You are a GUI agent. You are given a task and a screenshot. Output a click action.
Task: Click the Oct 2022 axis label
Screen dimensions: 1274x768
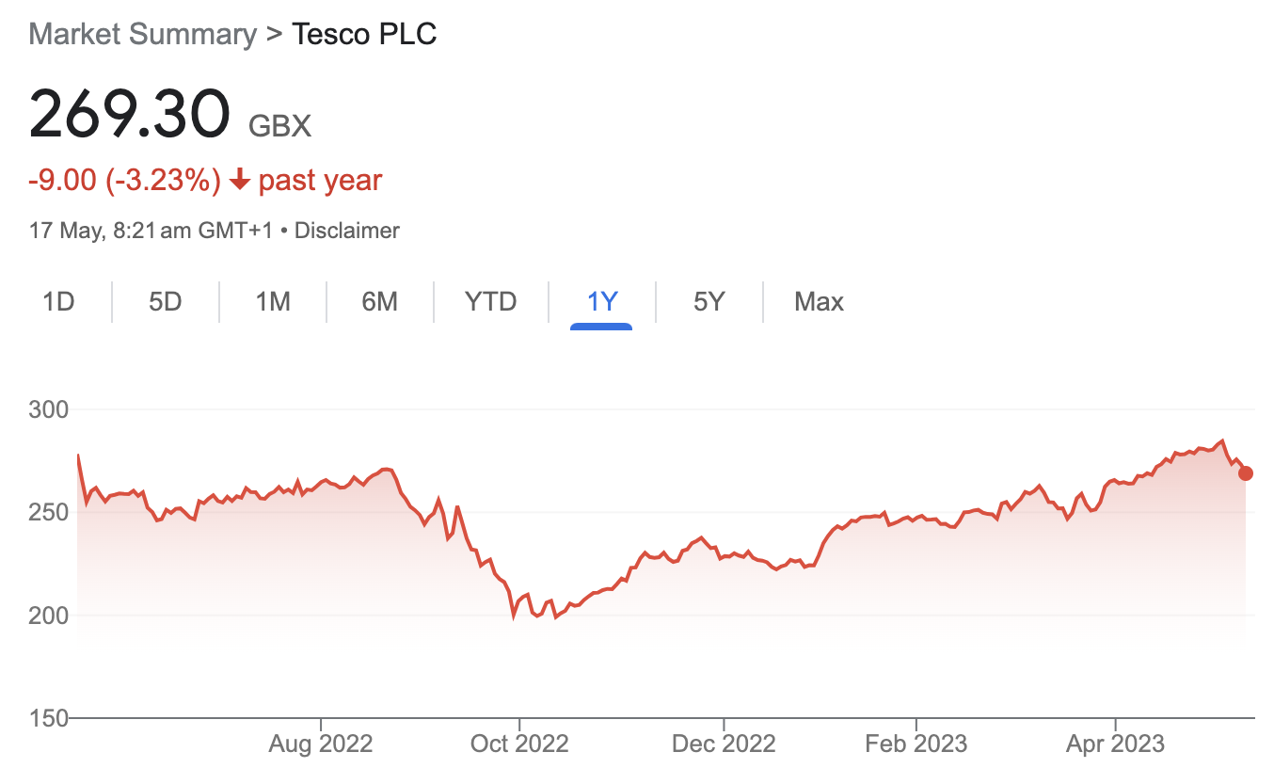point(519,744)
